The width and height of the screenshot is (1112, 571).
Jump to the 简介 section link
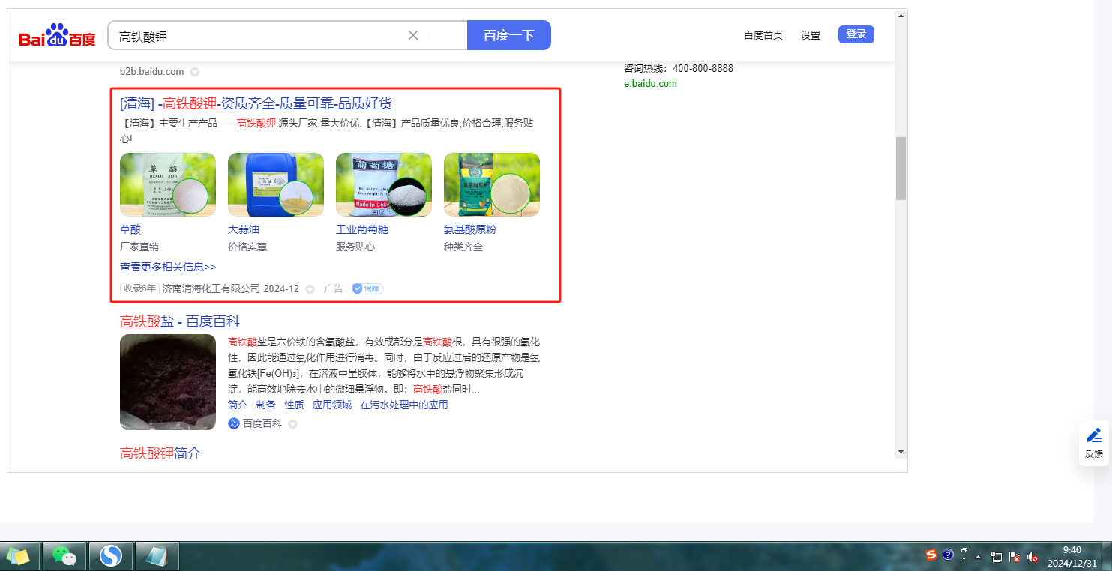[238, 405]
